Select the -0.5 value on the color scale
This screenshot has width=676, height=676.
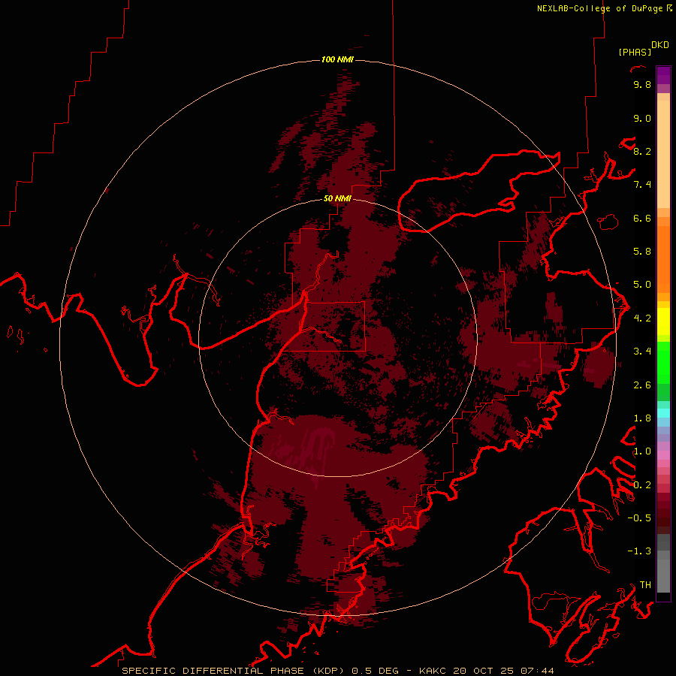pyautogui.click(x=639, y=518)
